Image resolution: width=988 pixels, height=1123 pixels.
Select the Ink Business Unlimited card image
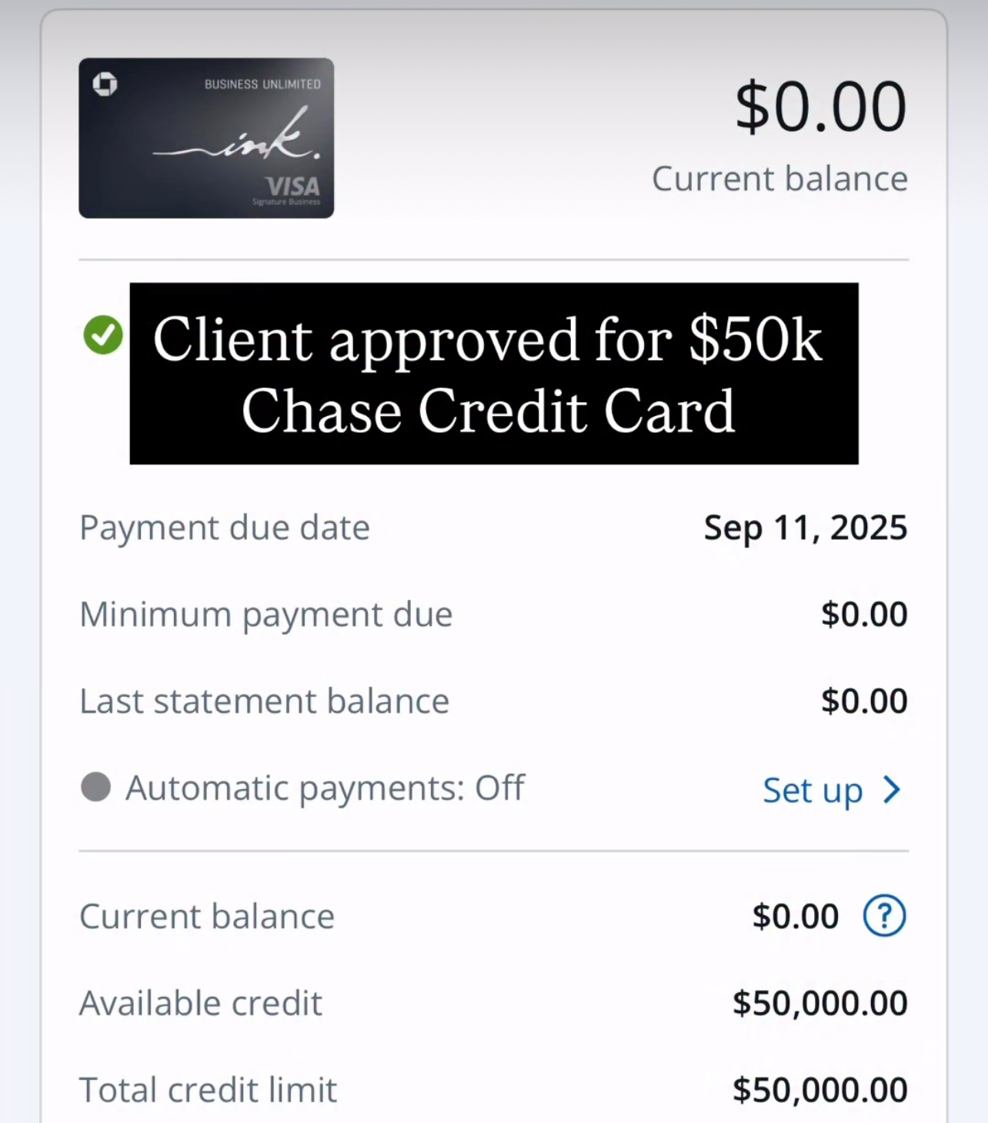pos(206,138)
